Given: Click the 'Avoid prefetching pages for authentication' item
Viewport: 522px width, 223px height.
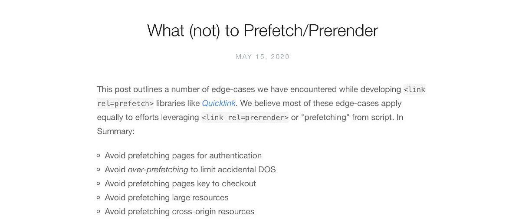Looking at the screenshot, I should tap(183, 155).
